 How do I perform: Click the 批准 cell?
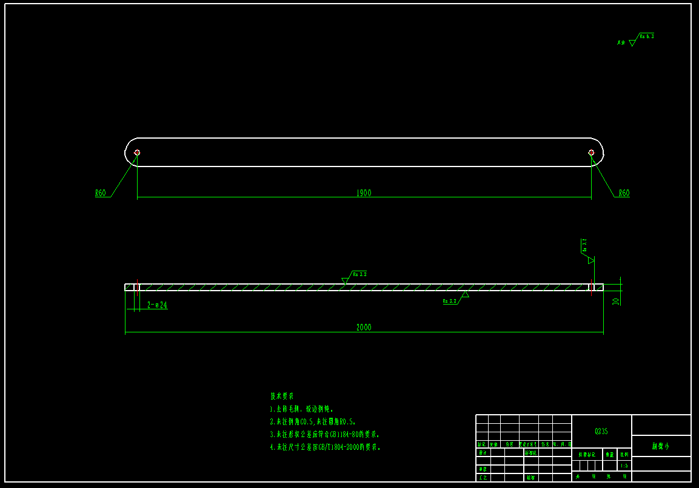(530, 477)
